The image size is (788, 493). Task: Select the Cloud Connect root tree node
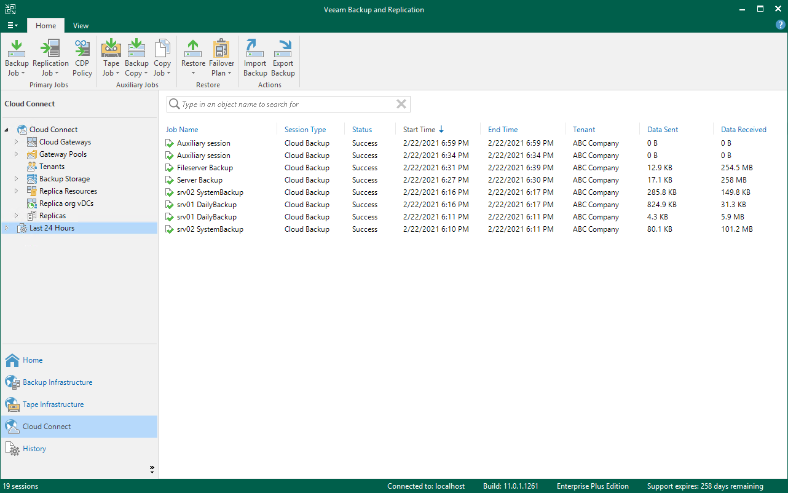click(x=53, y=130)
